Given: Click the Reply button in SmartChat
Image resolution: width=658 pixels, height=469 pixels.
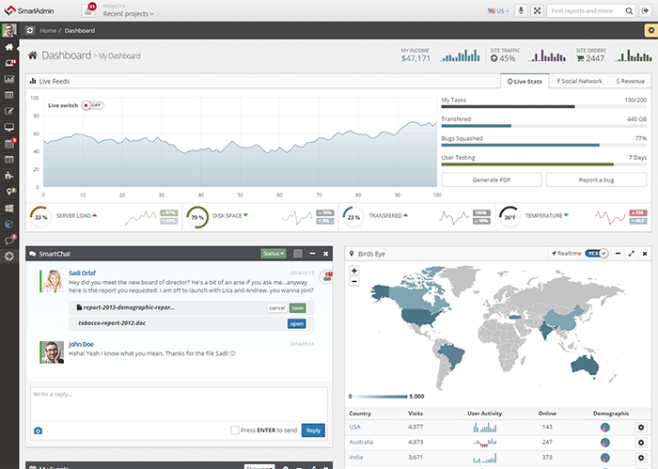Looking at the screenshot, I should tap(313, 430).
